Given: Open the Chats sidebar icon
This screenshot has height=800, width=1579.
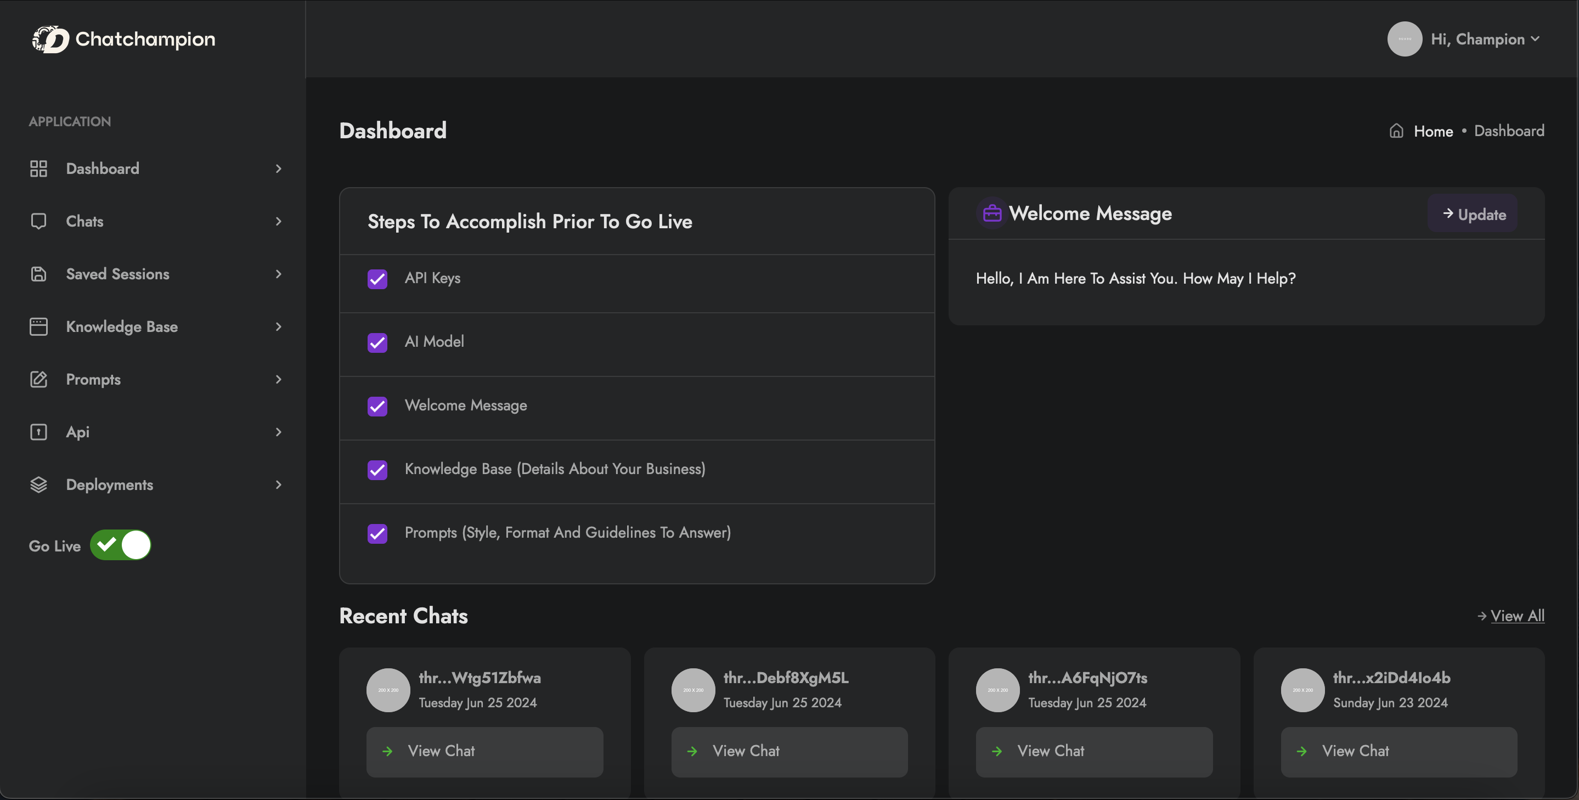Looking at the screenshot, I should (38, 221).
